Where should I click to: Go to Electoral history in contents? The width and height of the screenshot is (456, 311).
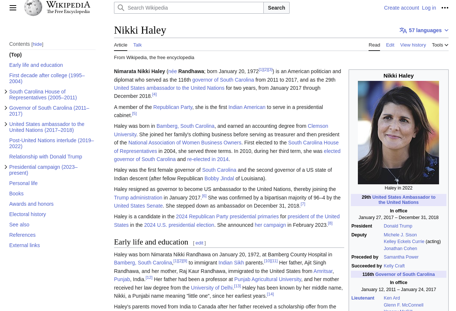28,214
